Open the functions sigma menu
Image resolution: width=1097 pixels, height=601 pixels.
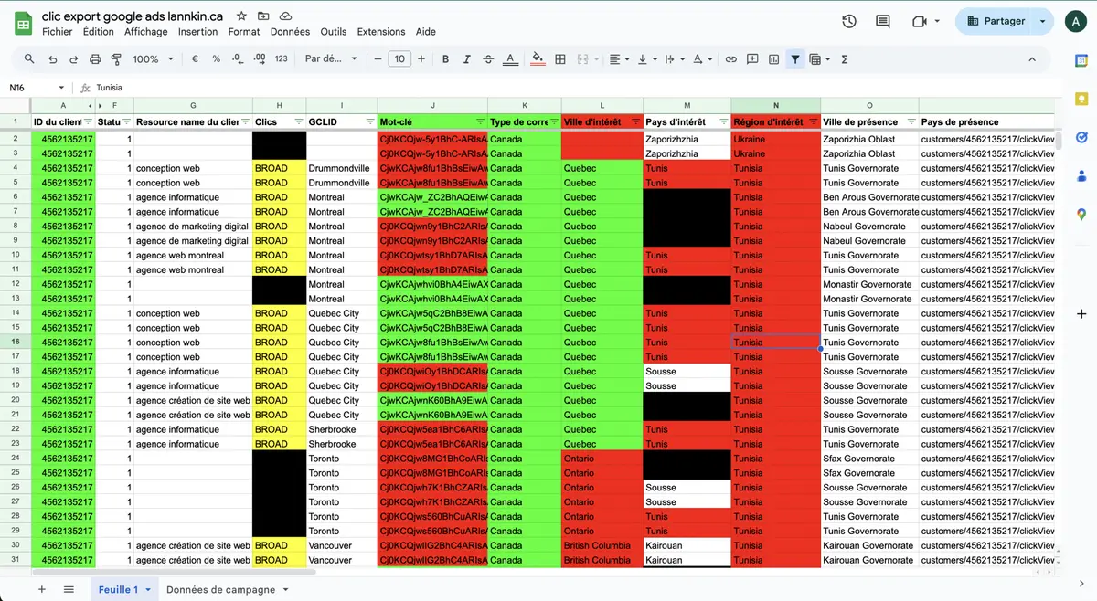[x=845, y=59]
